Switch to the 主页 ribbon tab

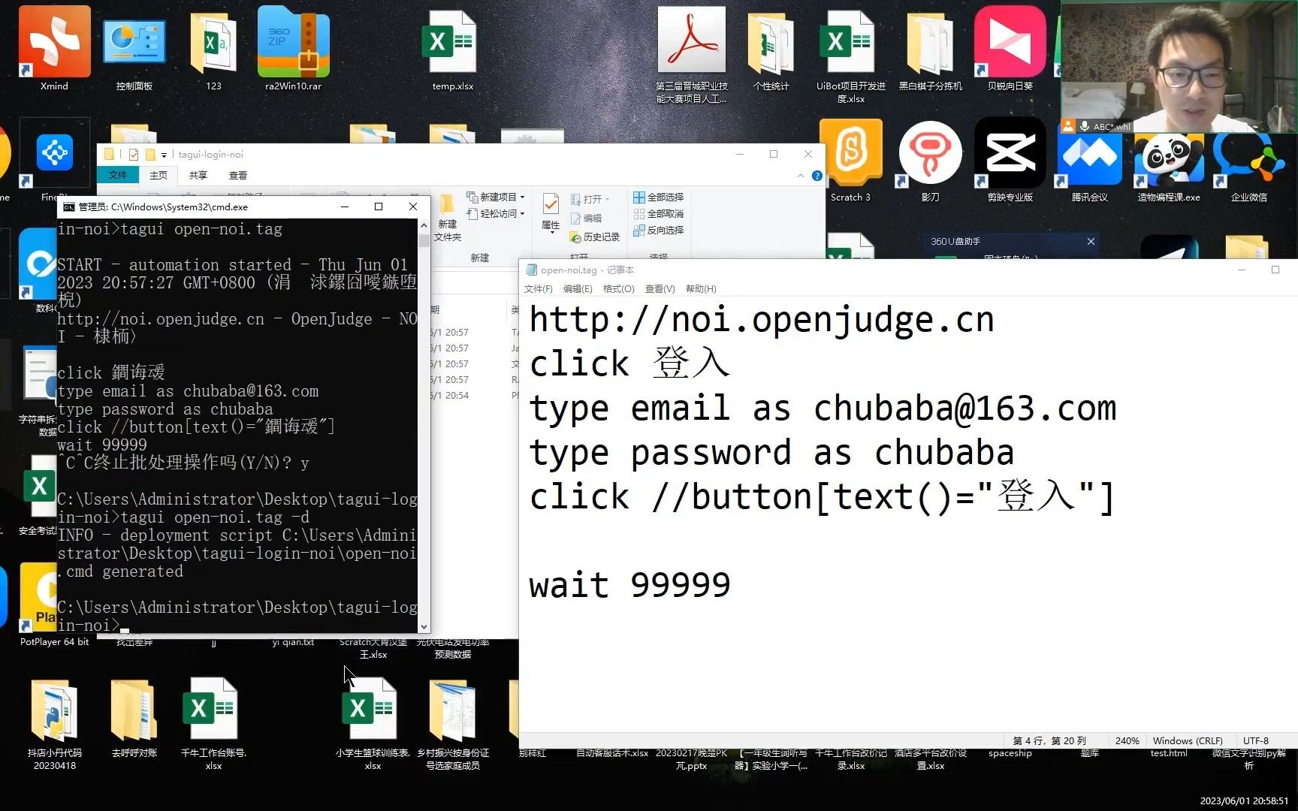[x=158, y=175]
